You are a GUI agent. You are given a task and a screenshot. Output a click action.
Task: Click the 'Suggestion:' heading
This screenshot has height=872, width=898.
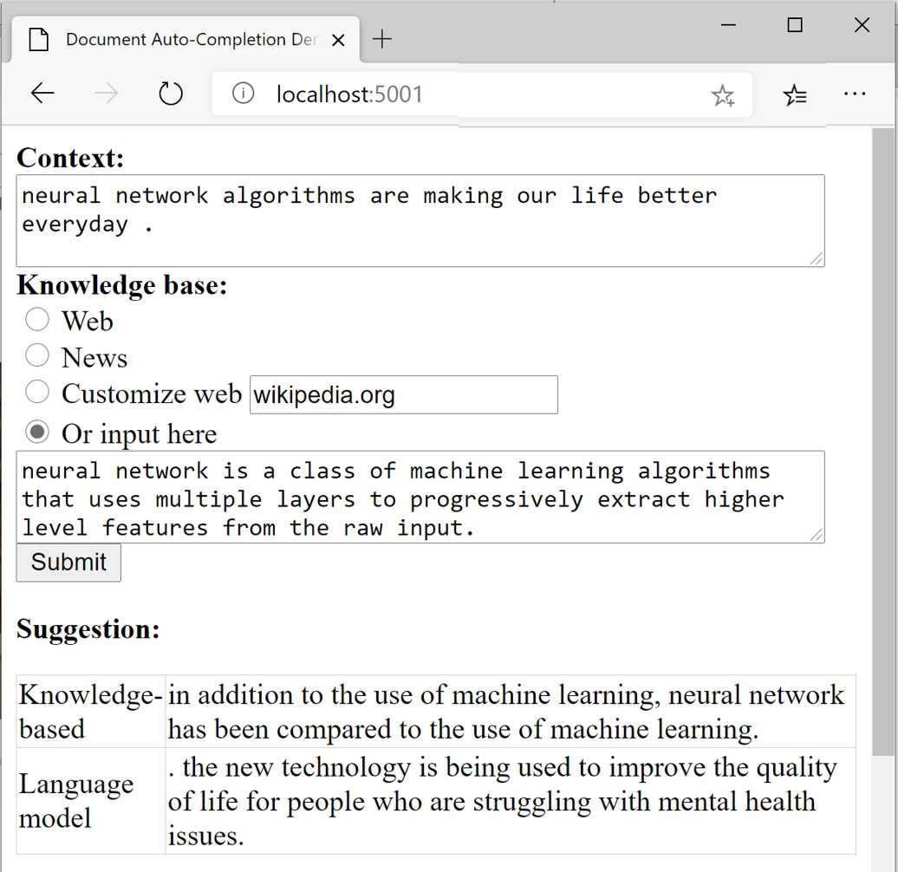point(88,629)
